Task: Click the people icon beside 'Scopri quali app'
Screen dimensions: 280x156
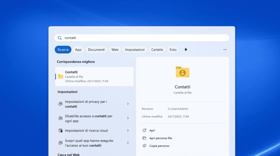Action: click(60, 143)
